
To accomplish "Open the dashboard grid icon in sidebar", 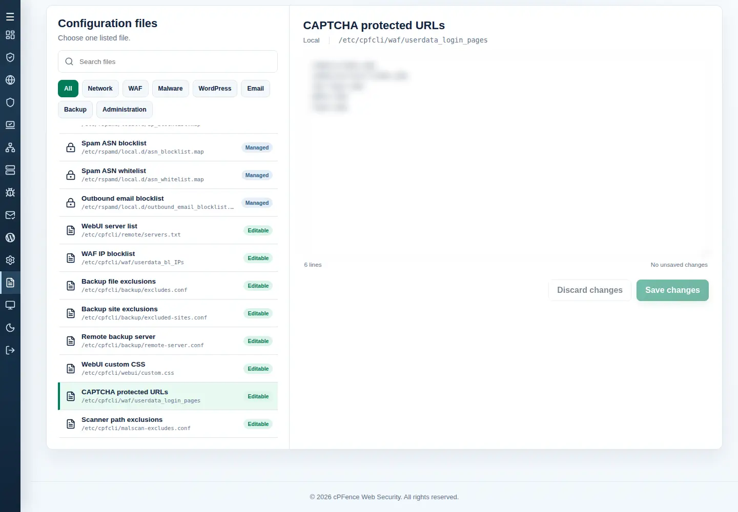I will tap(10, 35).
